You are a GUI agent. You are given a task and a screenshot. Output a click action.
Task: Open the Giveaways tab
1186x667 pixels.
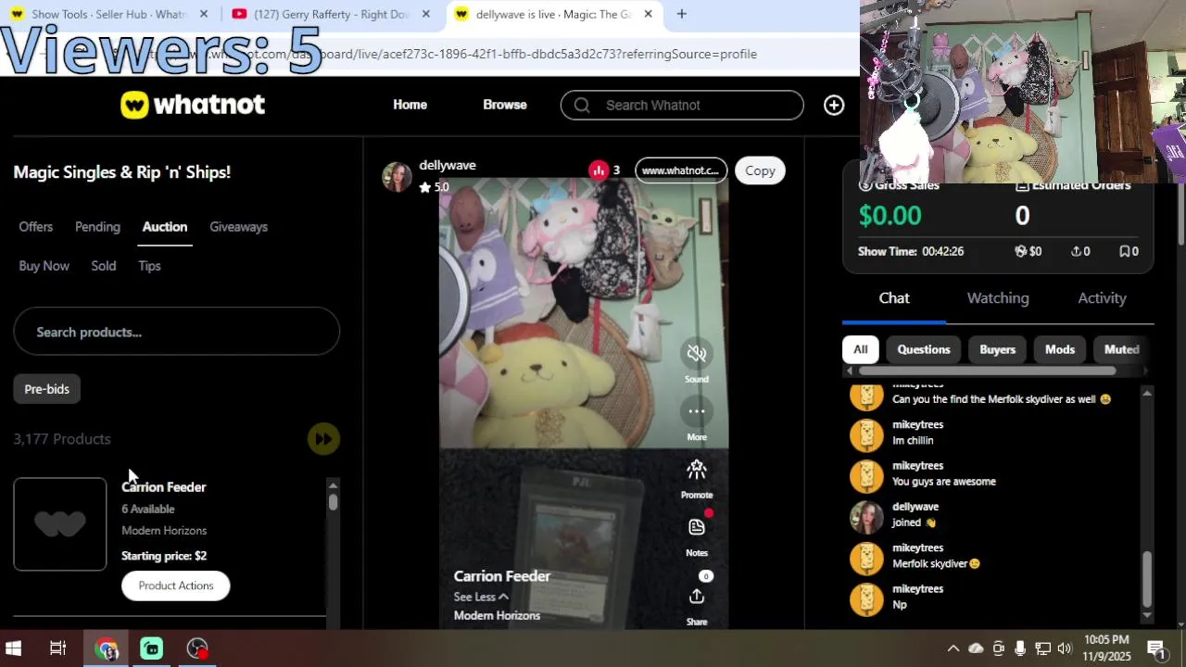pyautogui.click(x=238, y=227)
